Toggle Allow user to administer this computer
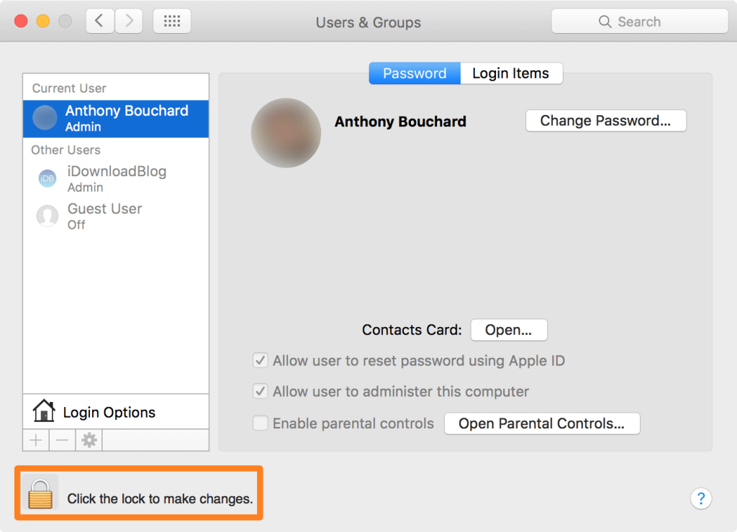Image resolution: width=737 pixels, height=532 pixels. [261, 392]
